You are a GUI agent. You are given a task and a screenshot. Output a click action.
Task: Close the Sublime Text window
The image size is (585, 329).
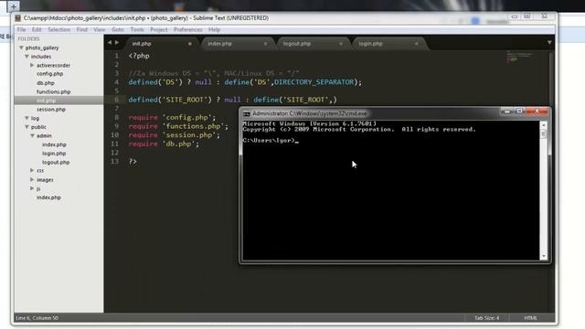pos(544,16)
